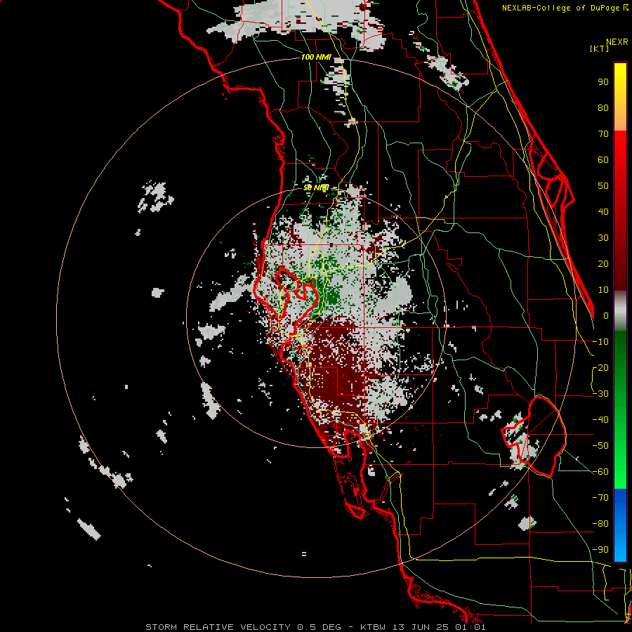The width and height of the screenshot is (632, 632).
Task: Click the blue segment of the color bar
Action: [620, 525]
